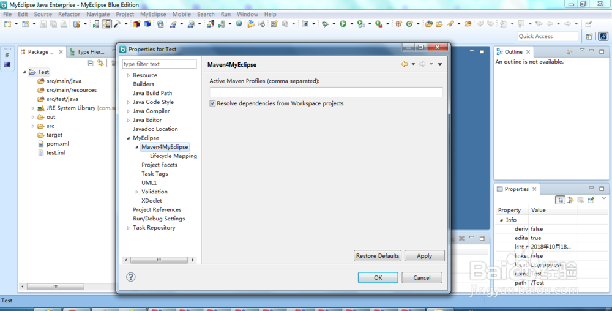Screen dimensions: 612x311
Task: Click the Open Perspective icon
Action: point(589,36)
